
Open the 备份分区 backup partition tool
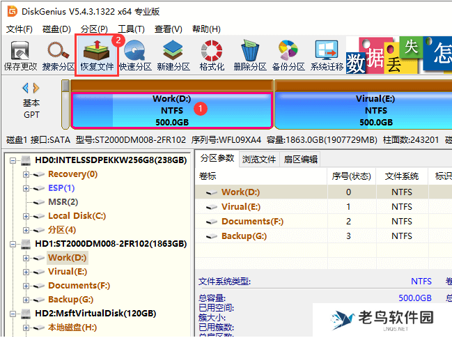pos(288,56)
